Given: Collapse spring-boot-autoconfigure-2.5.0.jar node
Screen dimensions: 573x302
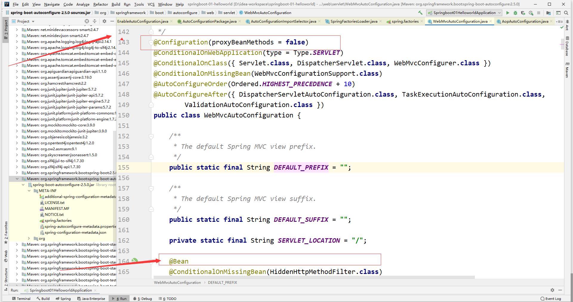Looking at the screenshot, I should [23, 185].
